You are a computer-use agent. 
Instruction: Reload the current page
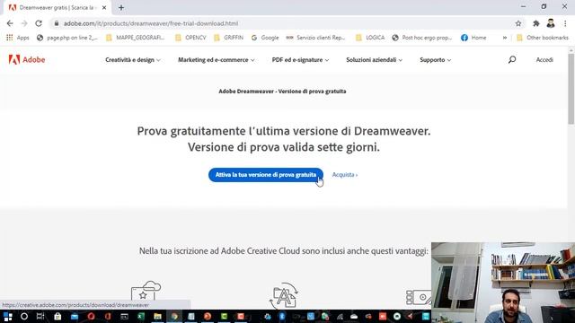(x=39, y=23)
